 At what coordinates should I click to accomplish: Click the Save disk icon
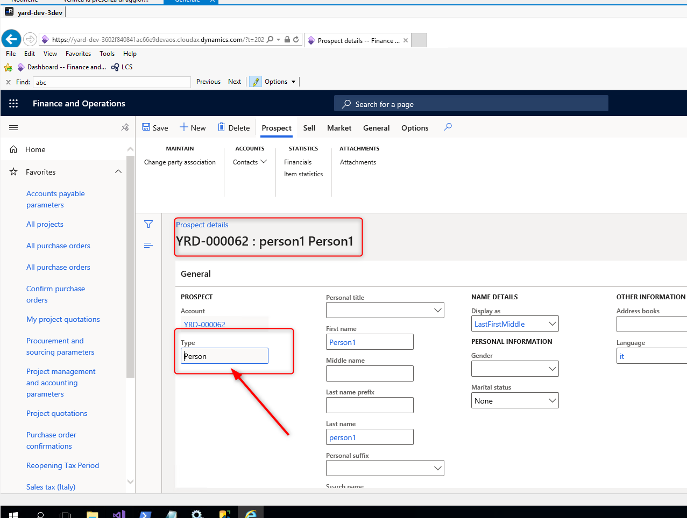pyautogui.click(x=146, y=127)
